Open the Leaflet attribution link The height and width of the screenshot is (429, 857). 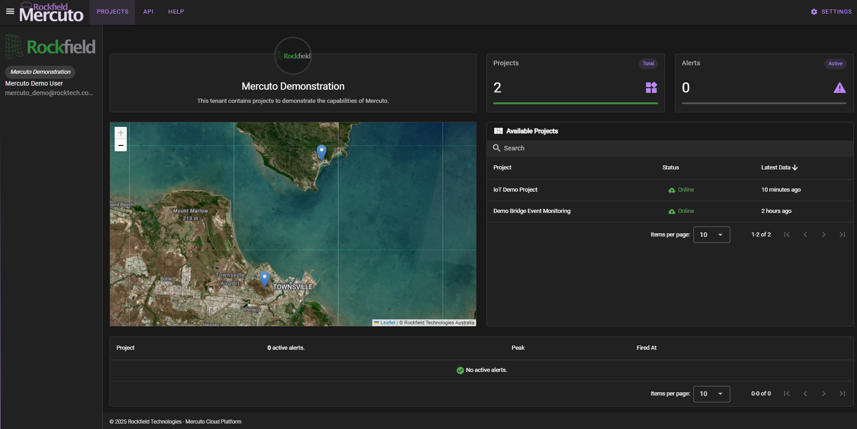[x=388, y=323]
